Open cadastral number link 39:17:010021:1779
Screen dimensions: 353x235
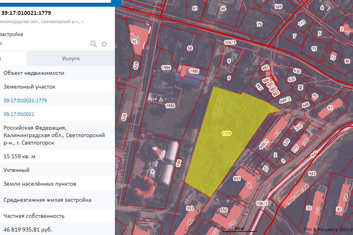click(25, 101)
